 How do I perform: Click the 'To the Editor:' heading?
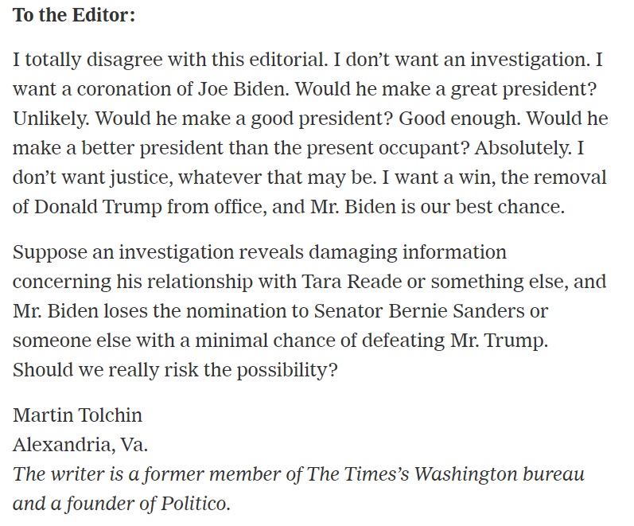tap(74, 16)
